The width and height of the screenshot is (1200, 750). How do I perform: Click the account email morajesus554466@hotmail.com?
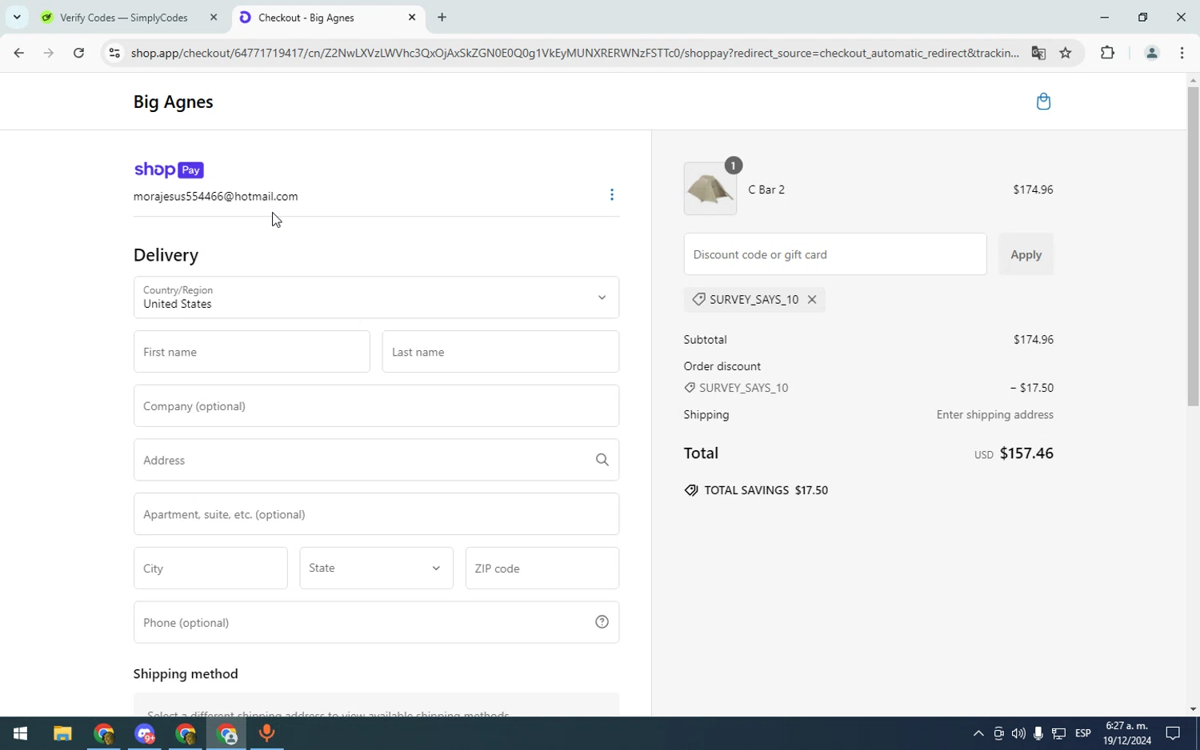(x=216, y=196)
